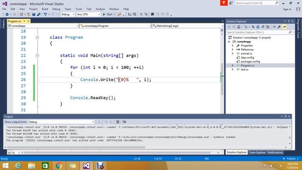Open the Toolbox side panel tab

(3, 24)
